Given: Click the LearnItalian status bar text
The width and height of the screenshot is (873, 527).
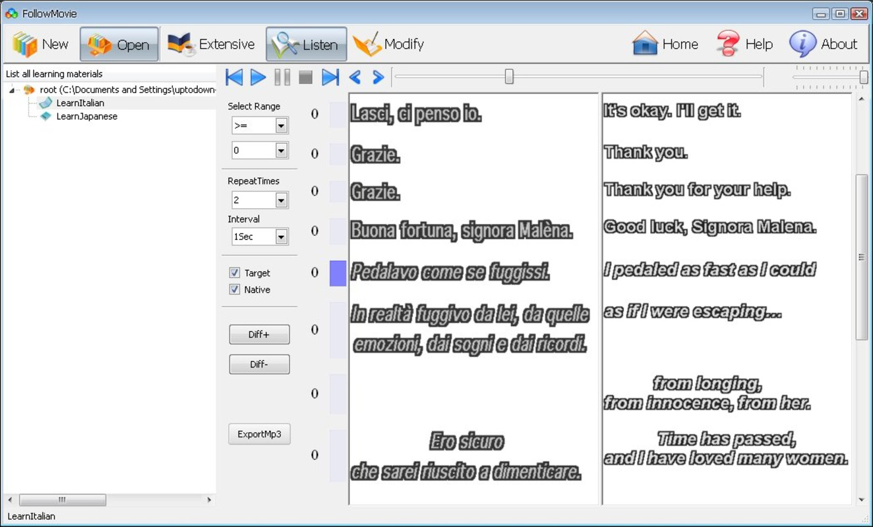Looking at the screenshot, I should point(31,516).
